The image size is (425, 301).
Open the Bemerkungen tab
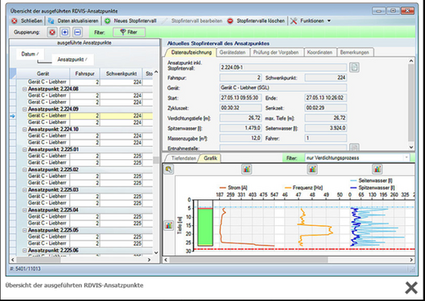coord(355,52)
